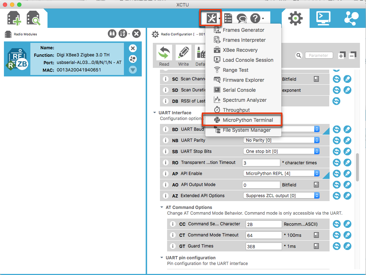The image size is (366, 275).
Task: Collapse all configuration sections
Action: coord(353,55)
